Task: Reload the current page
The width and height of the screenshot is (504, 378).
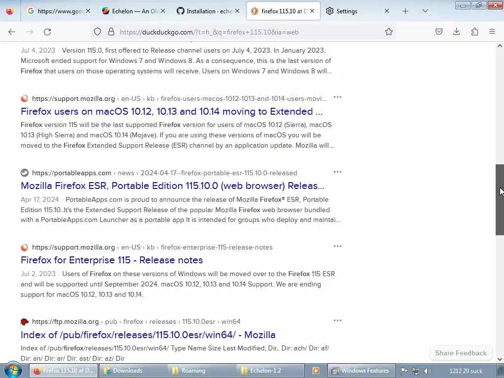Action: 47,32
